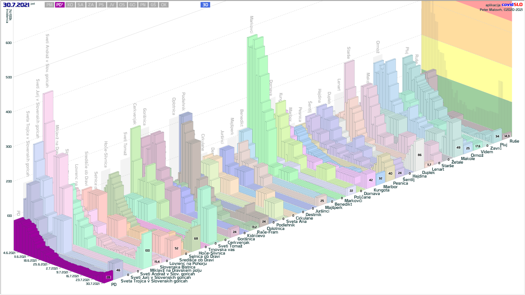Switch to the KO region button
525x295 pixels.
(x=70, y=5)
